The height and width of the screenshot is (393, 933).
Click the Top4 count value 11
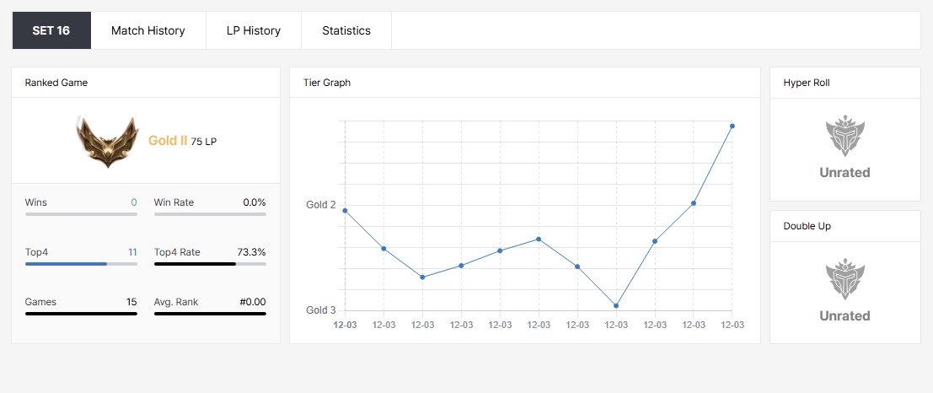click(x=132, y=252)
